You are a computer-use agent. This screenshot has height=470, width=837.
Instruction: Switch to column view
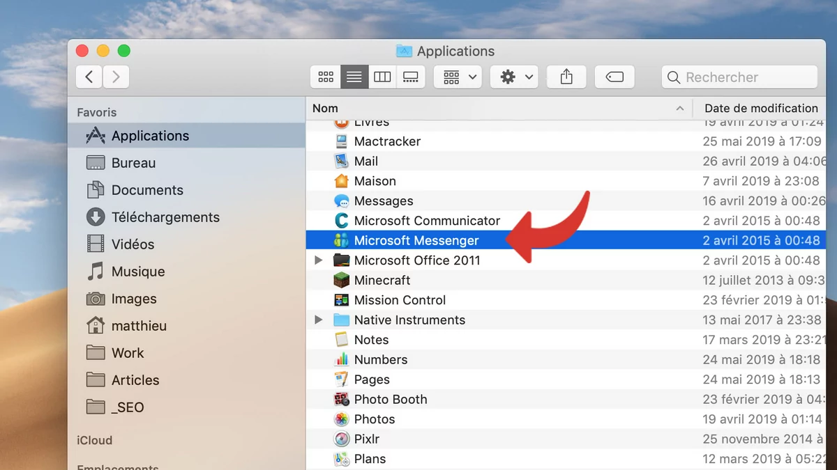[x=382, y=77]
